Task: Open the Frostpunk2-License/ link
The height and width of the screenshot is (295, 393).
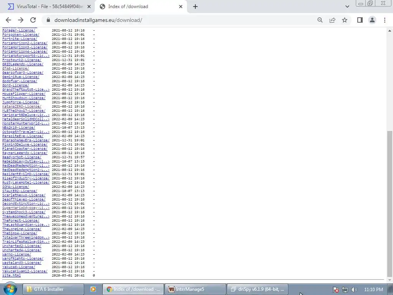Action: [x=21, y=60]
